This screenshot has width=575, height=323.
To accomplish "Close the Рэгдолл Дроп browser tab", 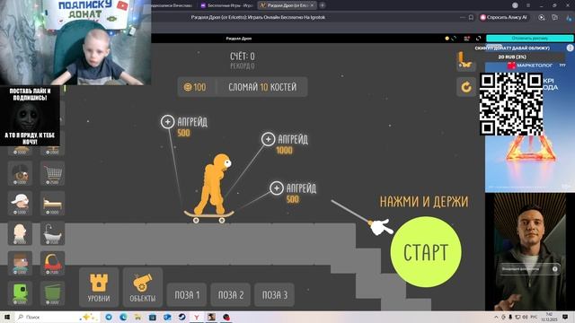I will [x=313, y=5].
